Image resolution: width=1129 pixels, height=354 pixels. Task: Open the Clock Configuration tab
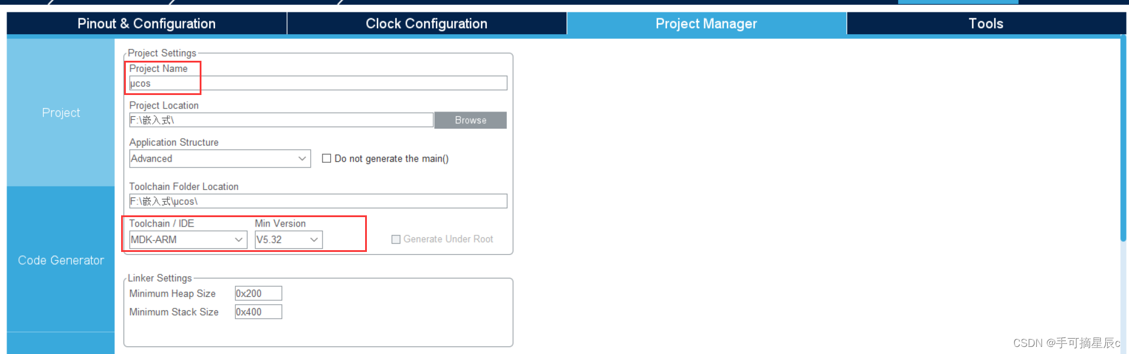click(x=427, y=24)
